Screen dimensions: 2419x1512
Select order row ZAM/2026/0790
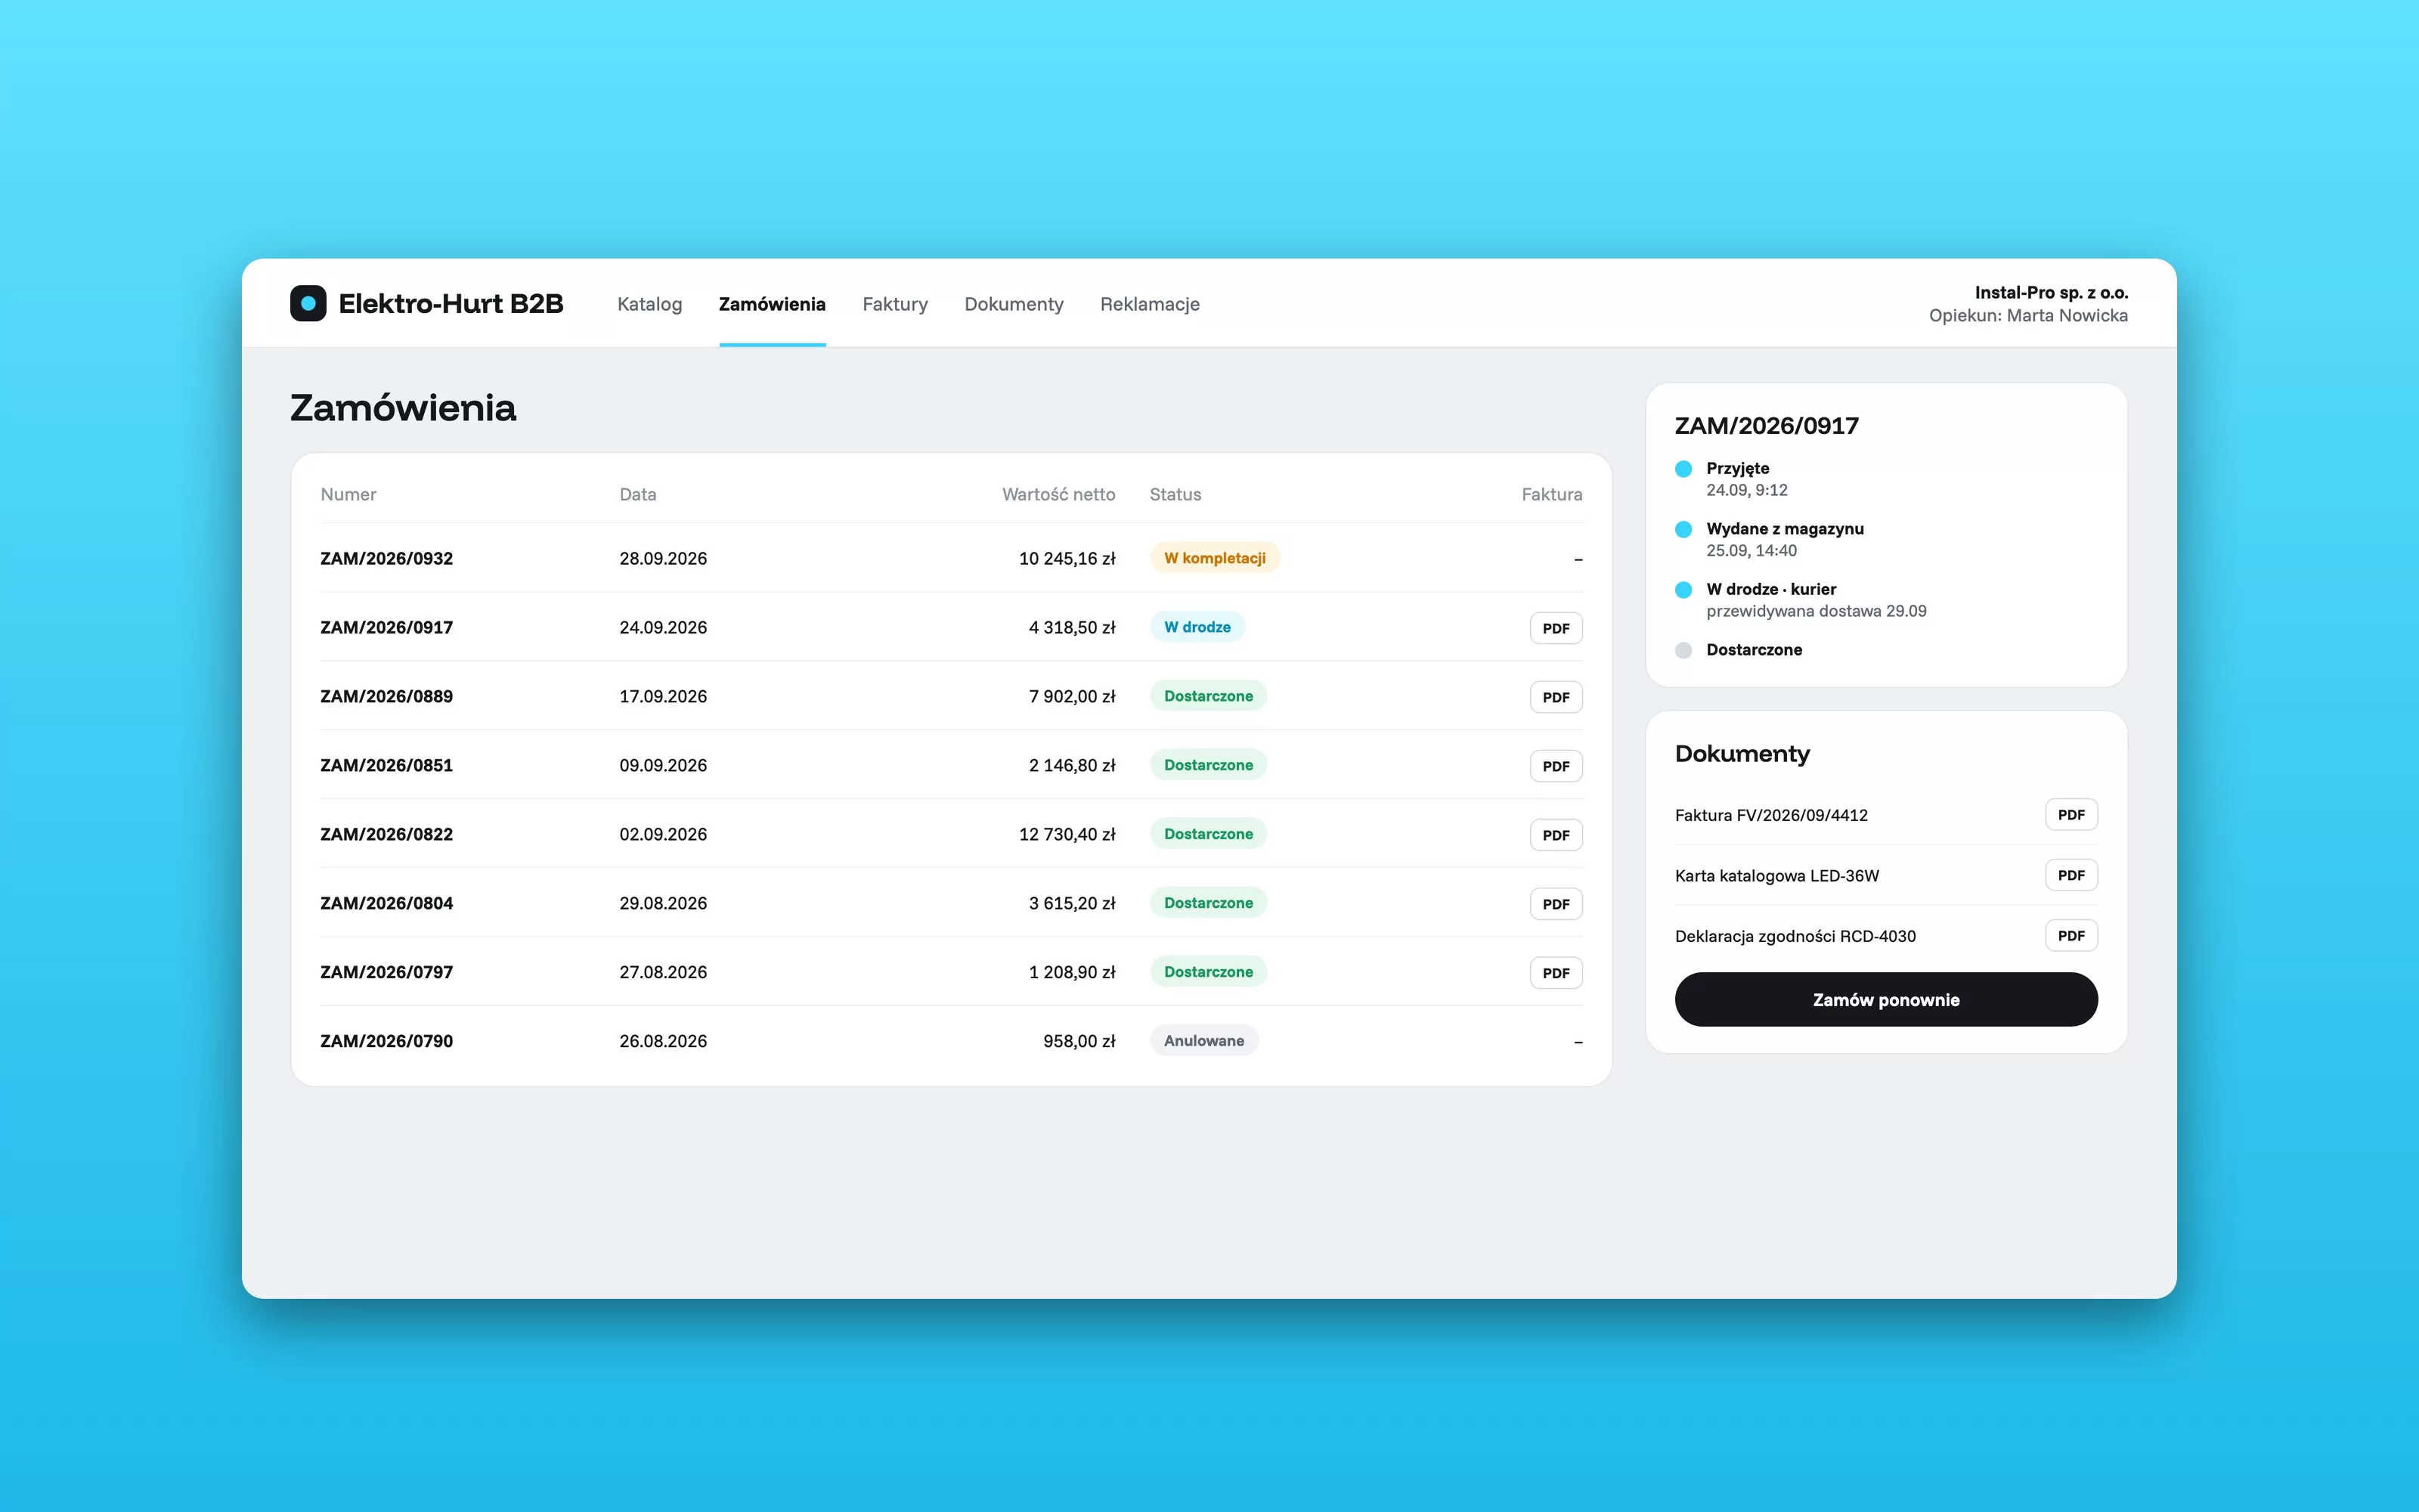coord(951,1041)
